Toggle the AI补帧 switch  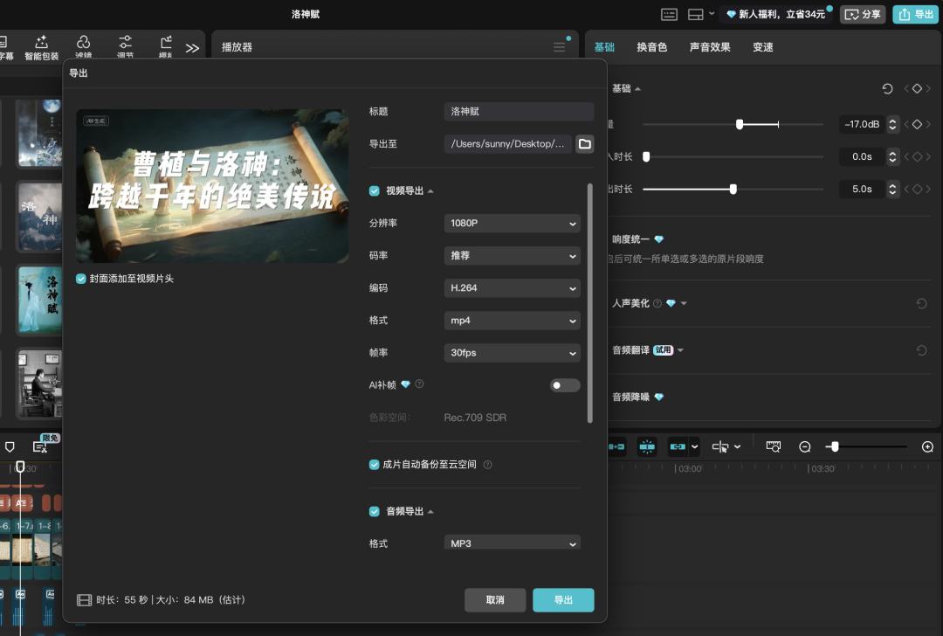click(565, 384)
